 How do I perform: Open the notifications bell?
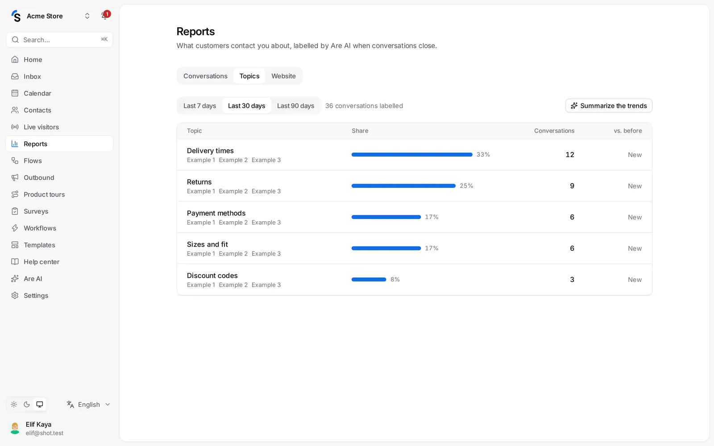coord(105,16)
